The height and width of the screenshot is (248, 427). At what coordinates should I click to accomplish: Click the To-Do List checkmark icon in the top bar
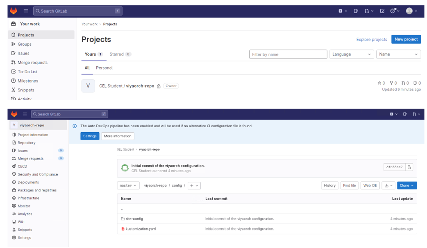click(x=382, y=11)
